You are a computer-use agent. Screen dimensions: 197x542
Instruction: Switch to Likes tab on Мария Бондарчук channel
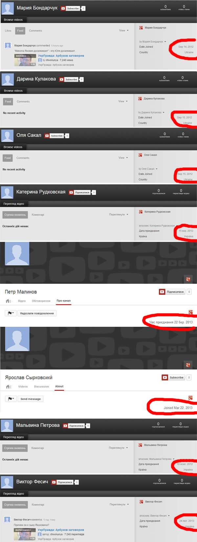(x=8, y=31)
